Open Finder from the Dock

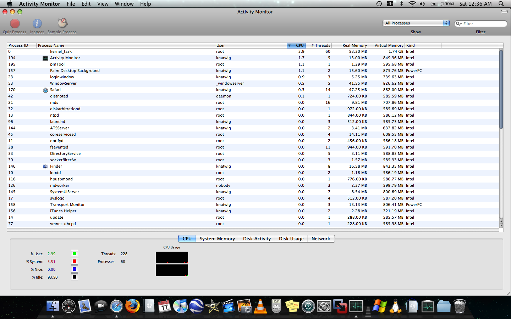coord(53,306)
